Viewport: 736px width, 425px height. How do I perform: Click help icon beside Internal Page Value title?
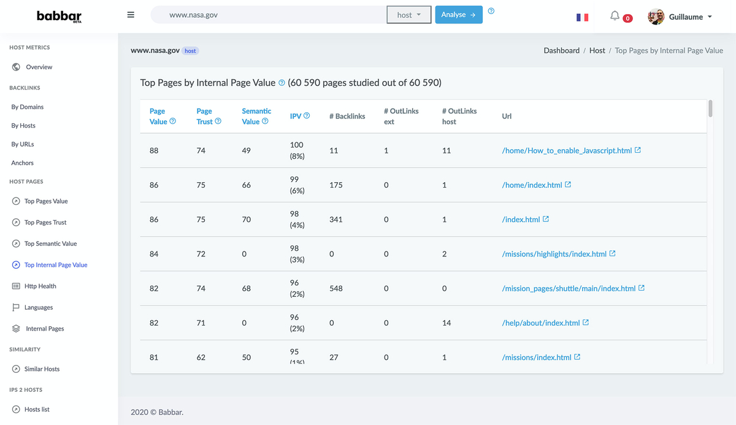[282, 83]
